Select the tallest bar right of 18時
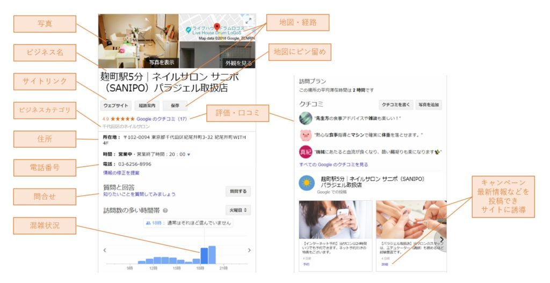The height and width of the screenshot is (283, 550). point(212,255)
